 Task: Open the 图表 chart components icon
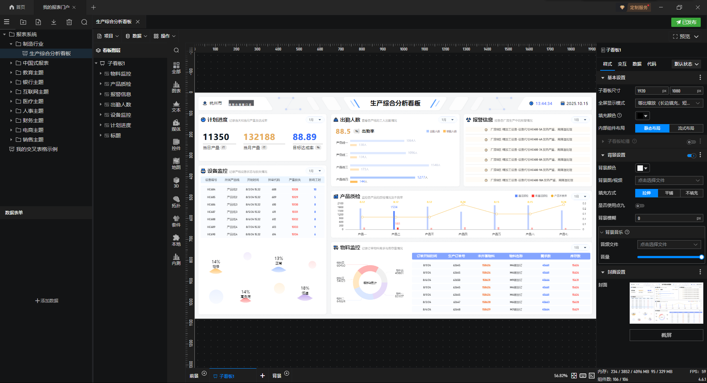tap(176, 87)
